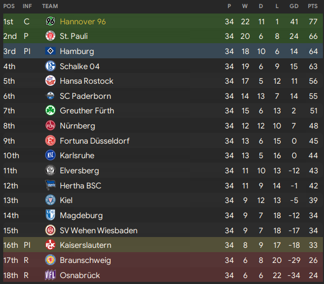
Task: Click the Kaiserslautern red crest
Action: pos(50,245)
